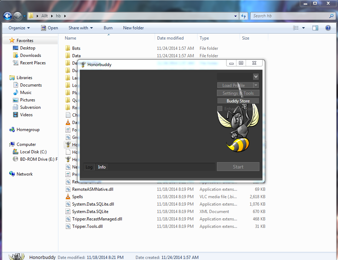Select the Tripper.Tools.dll file icon
Screen dimensions: 338x260
68,226
